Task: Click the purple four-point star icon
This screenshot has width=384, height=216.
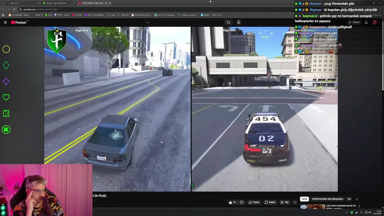Action: tap(6, 81)
